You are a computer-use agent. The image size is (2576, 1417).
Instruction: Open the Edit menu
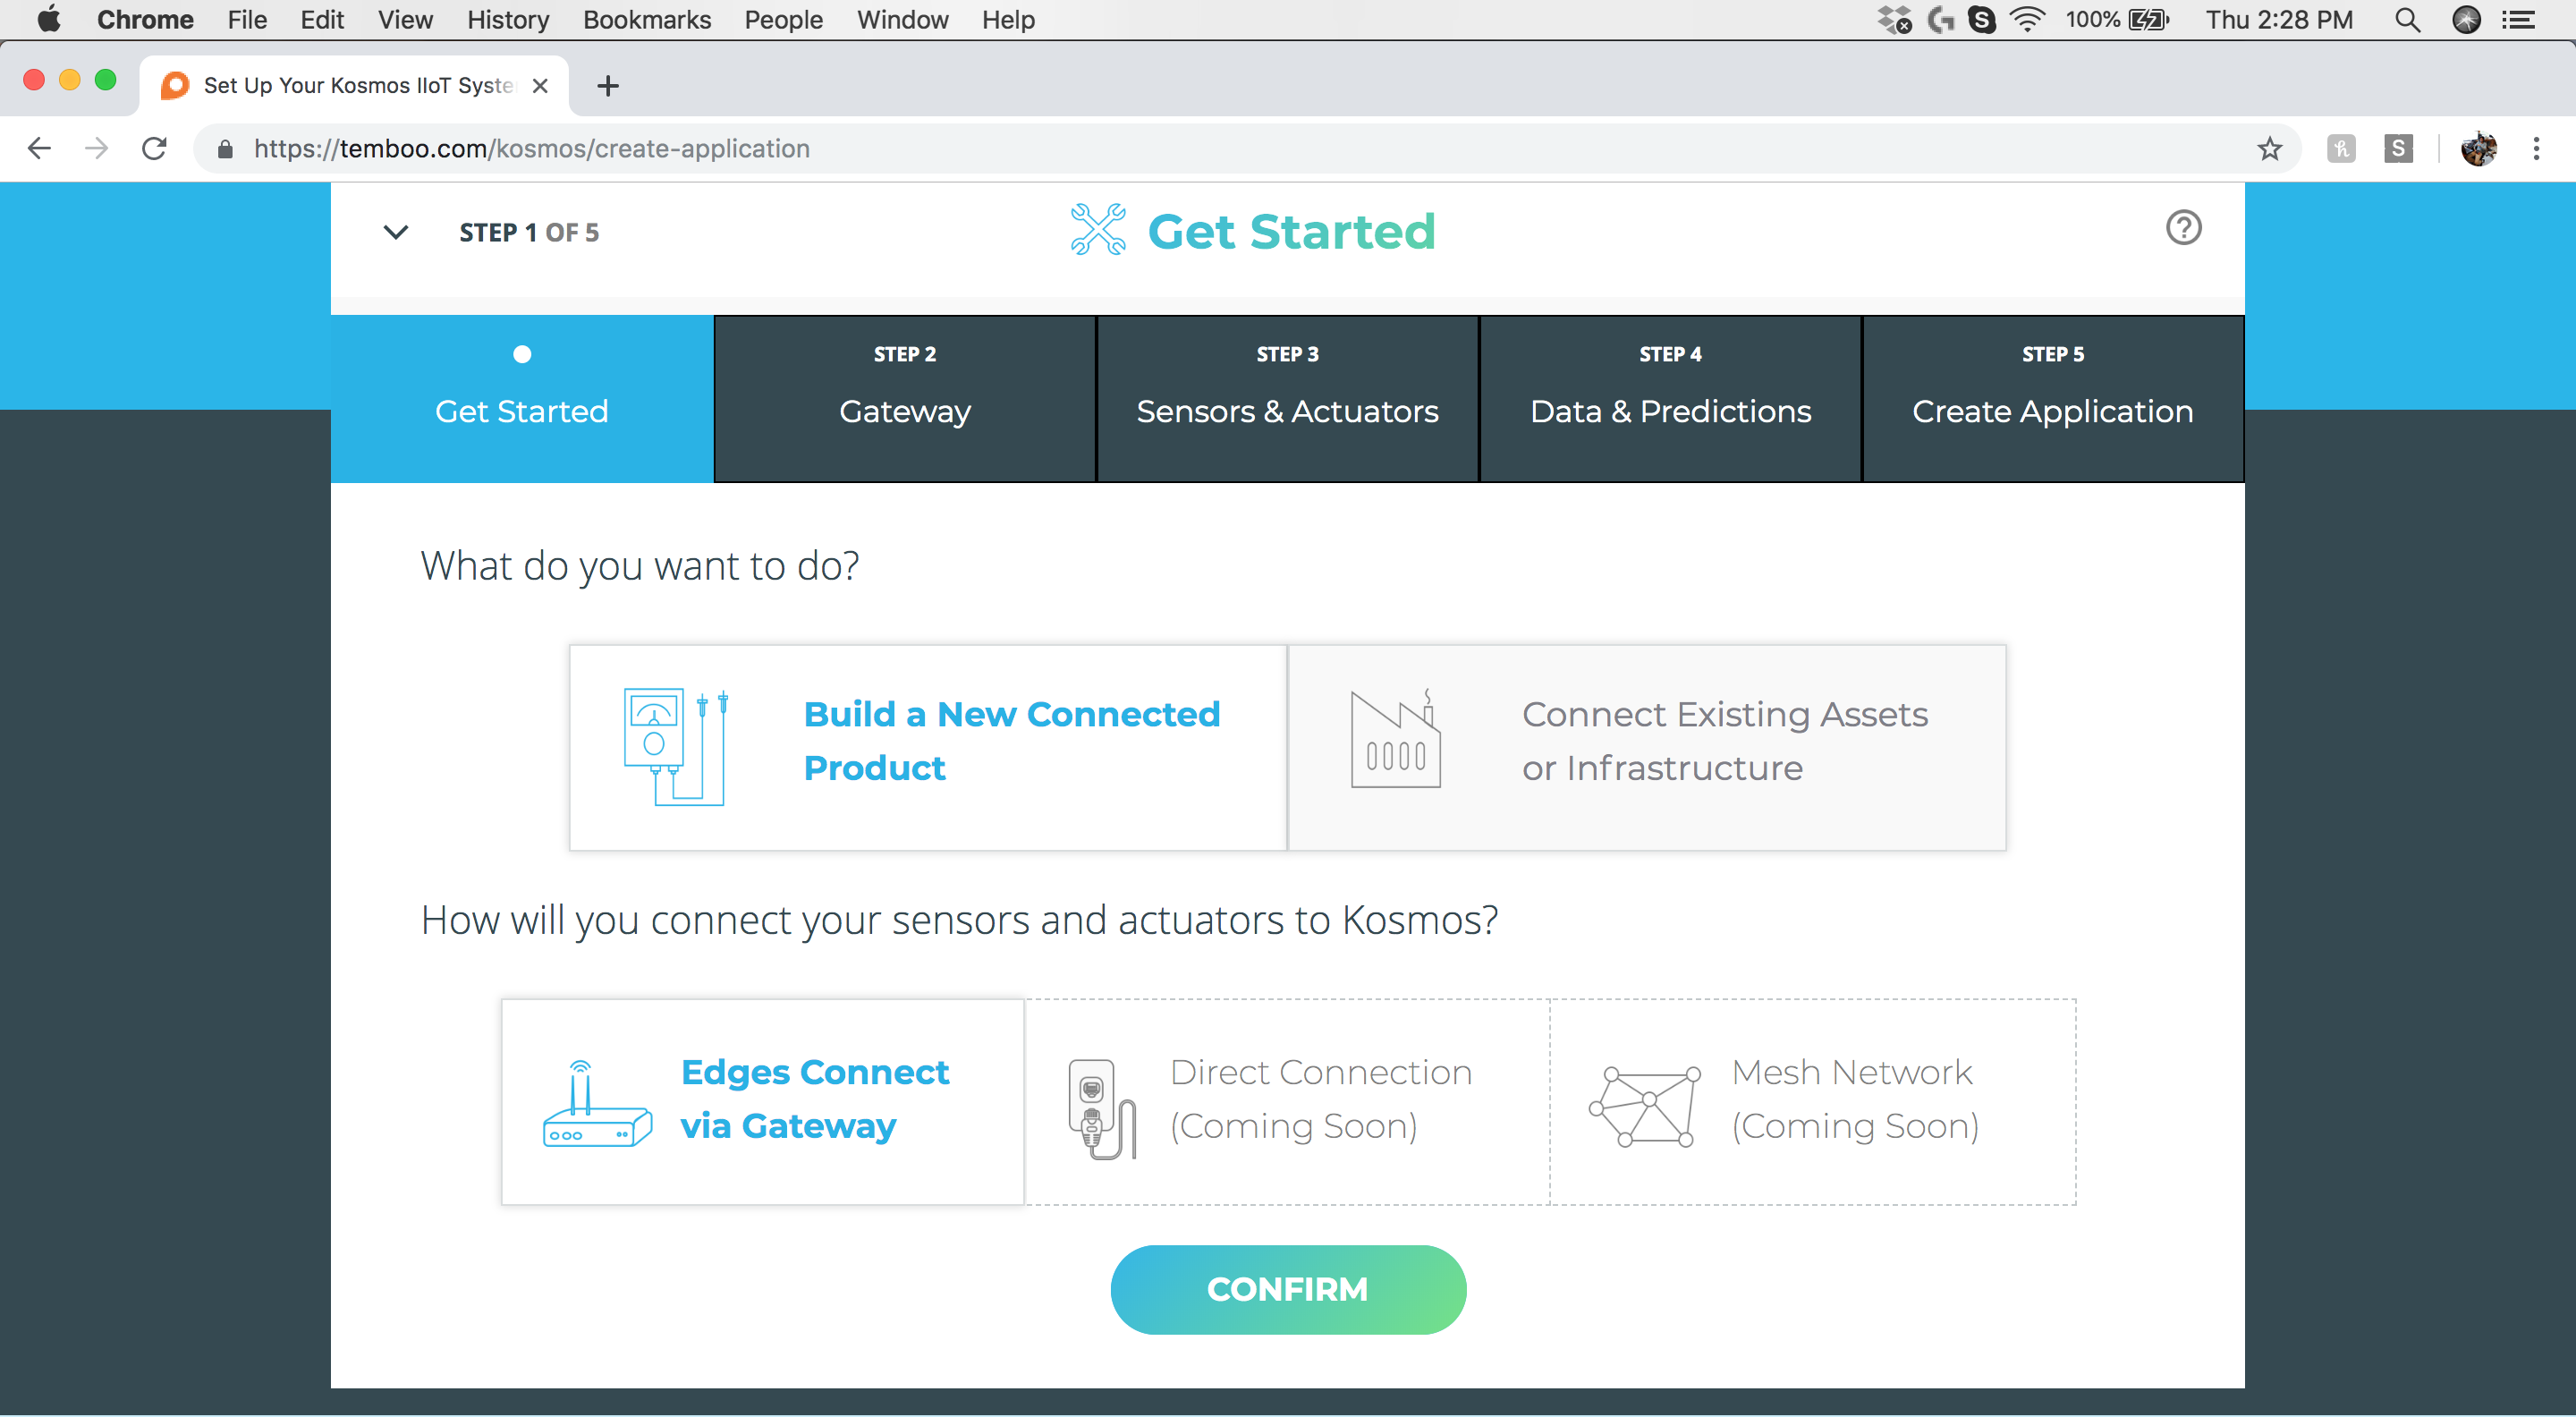322,20
